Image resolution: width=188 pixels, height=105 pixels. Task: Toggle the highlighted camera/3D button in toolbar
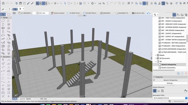[144, 3]
